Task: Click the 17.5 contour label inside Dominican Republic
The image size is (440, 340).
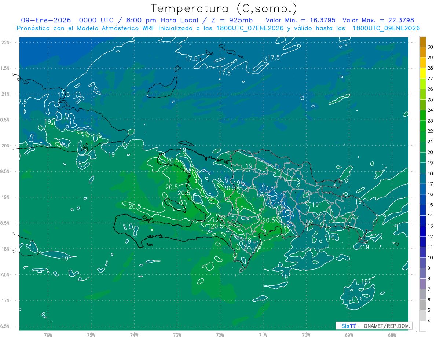Action: (267, 188)
